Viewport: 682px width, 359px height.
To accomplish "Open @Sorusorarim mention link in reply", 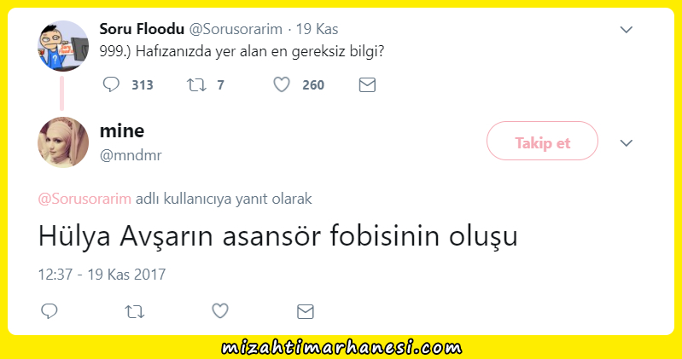I will (85, 199).
